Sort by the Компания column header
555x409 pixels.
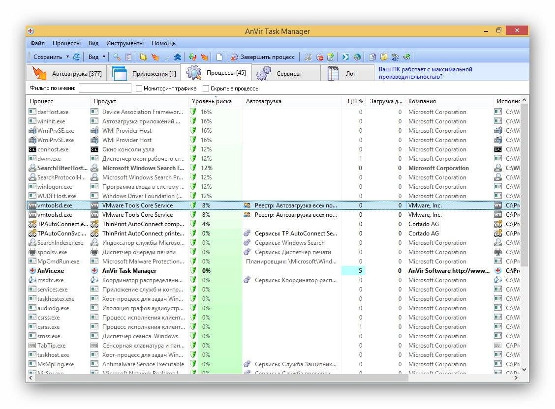coord(449,101)
